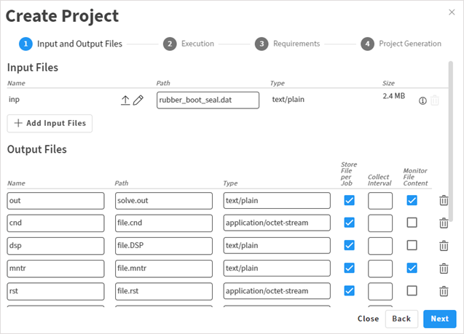Uncheck Store File per Job for out
Viewport: 464px width, 334px height.
350,200
